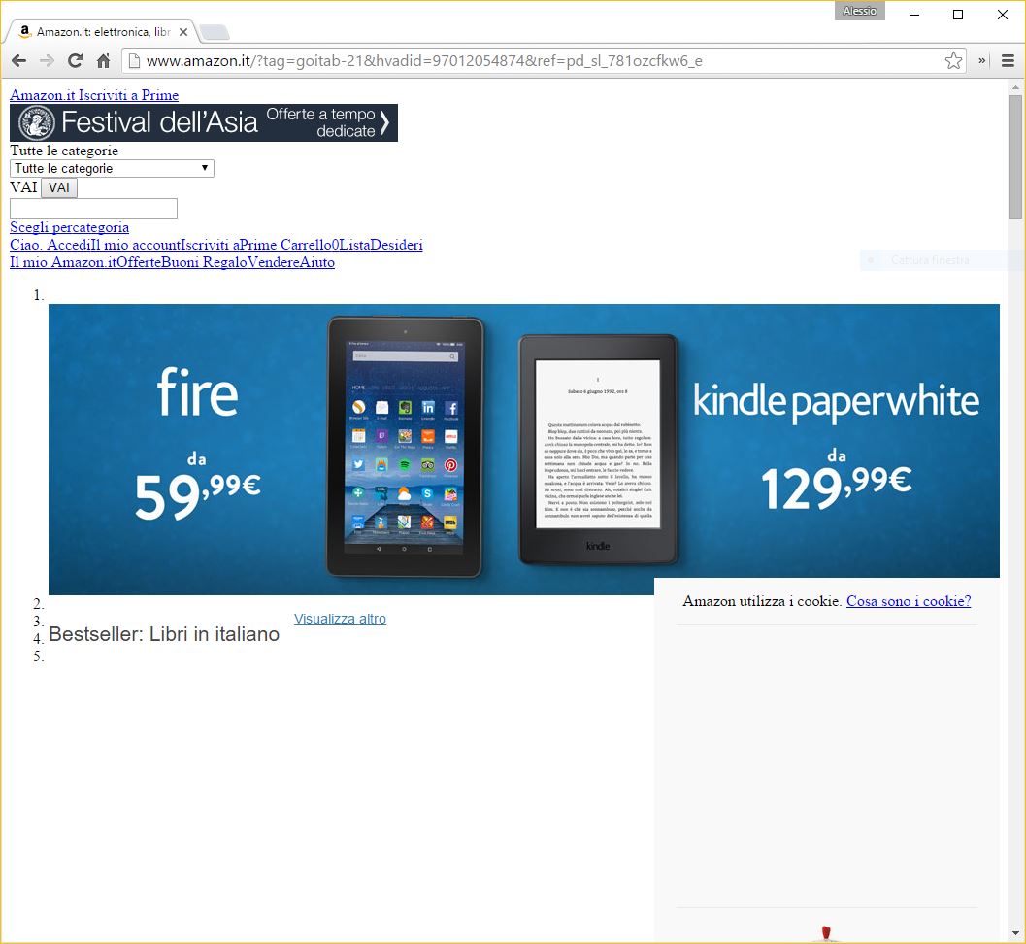
Task: Expand the Tutte le categorie dropdown
Action: coord(112,169)
